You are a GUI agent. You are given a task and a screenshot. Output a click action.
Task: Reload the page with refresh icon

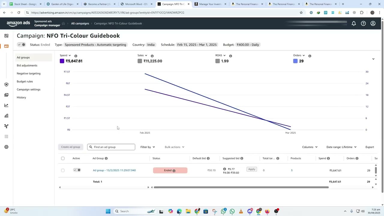[x=19, y=13]
